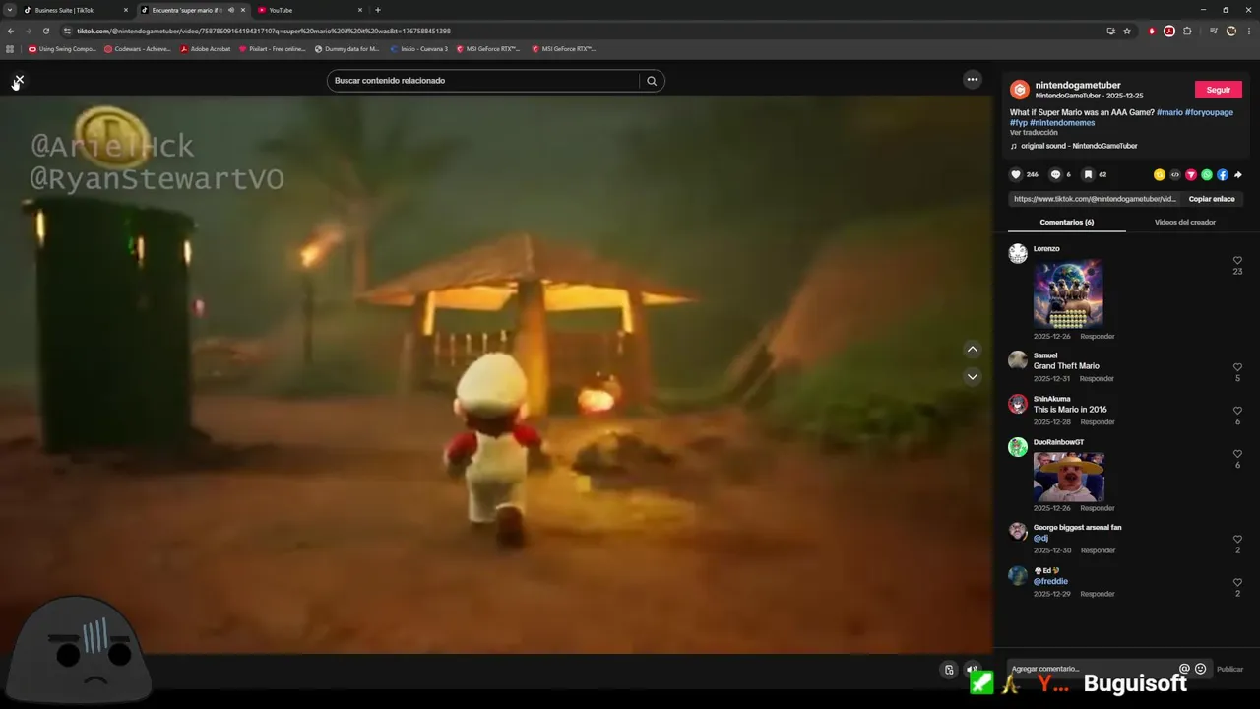
Task: Switch to the YouTube browser tab
Action: [x=308, y=10]
